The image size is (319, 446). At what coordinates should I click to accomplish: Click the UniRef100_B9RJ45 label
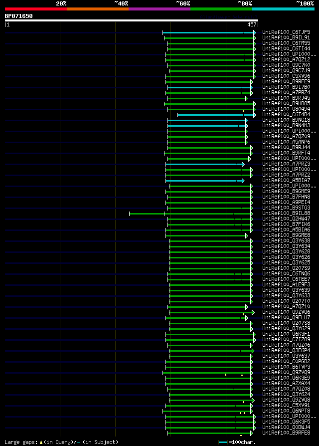click(x=286, y=98)
